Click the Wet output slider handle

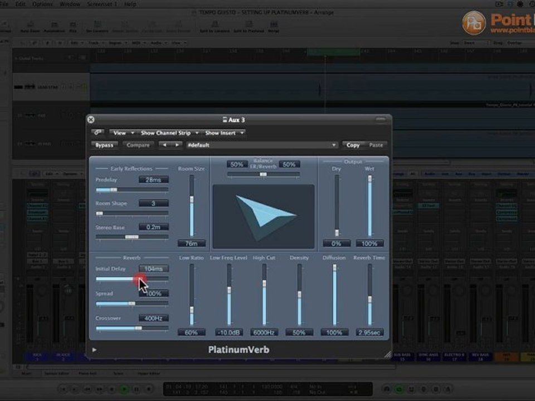(x=369, y=179)
